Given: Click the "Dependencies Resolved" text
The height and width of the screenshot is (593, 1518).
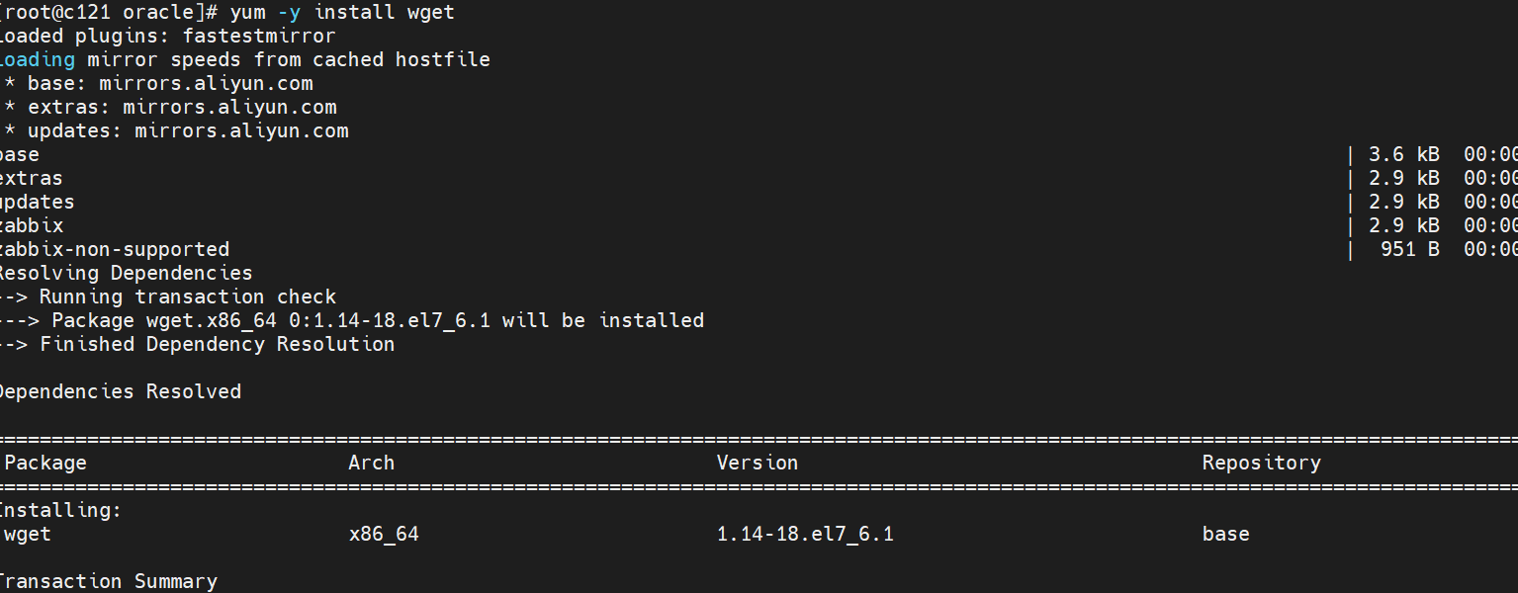Looking at the screenshot, I should point(119,392).
